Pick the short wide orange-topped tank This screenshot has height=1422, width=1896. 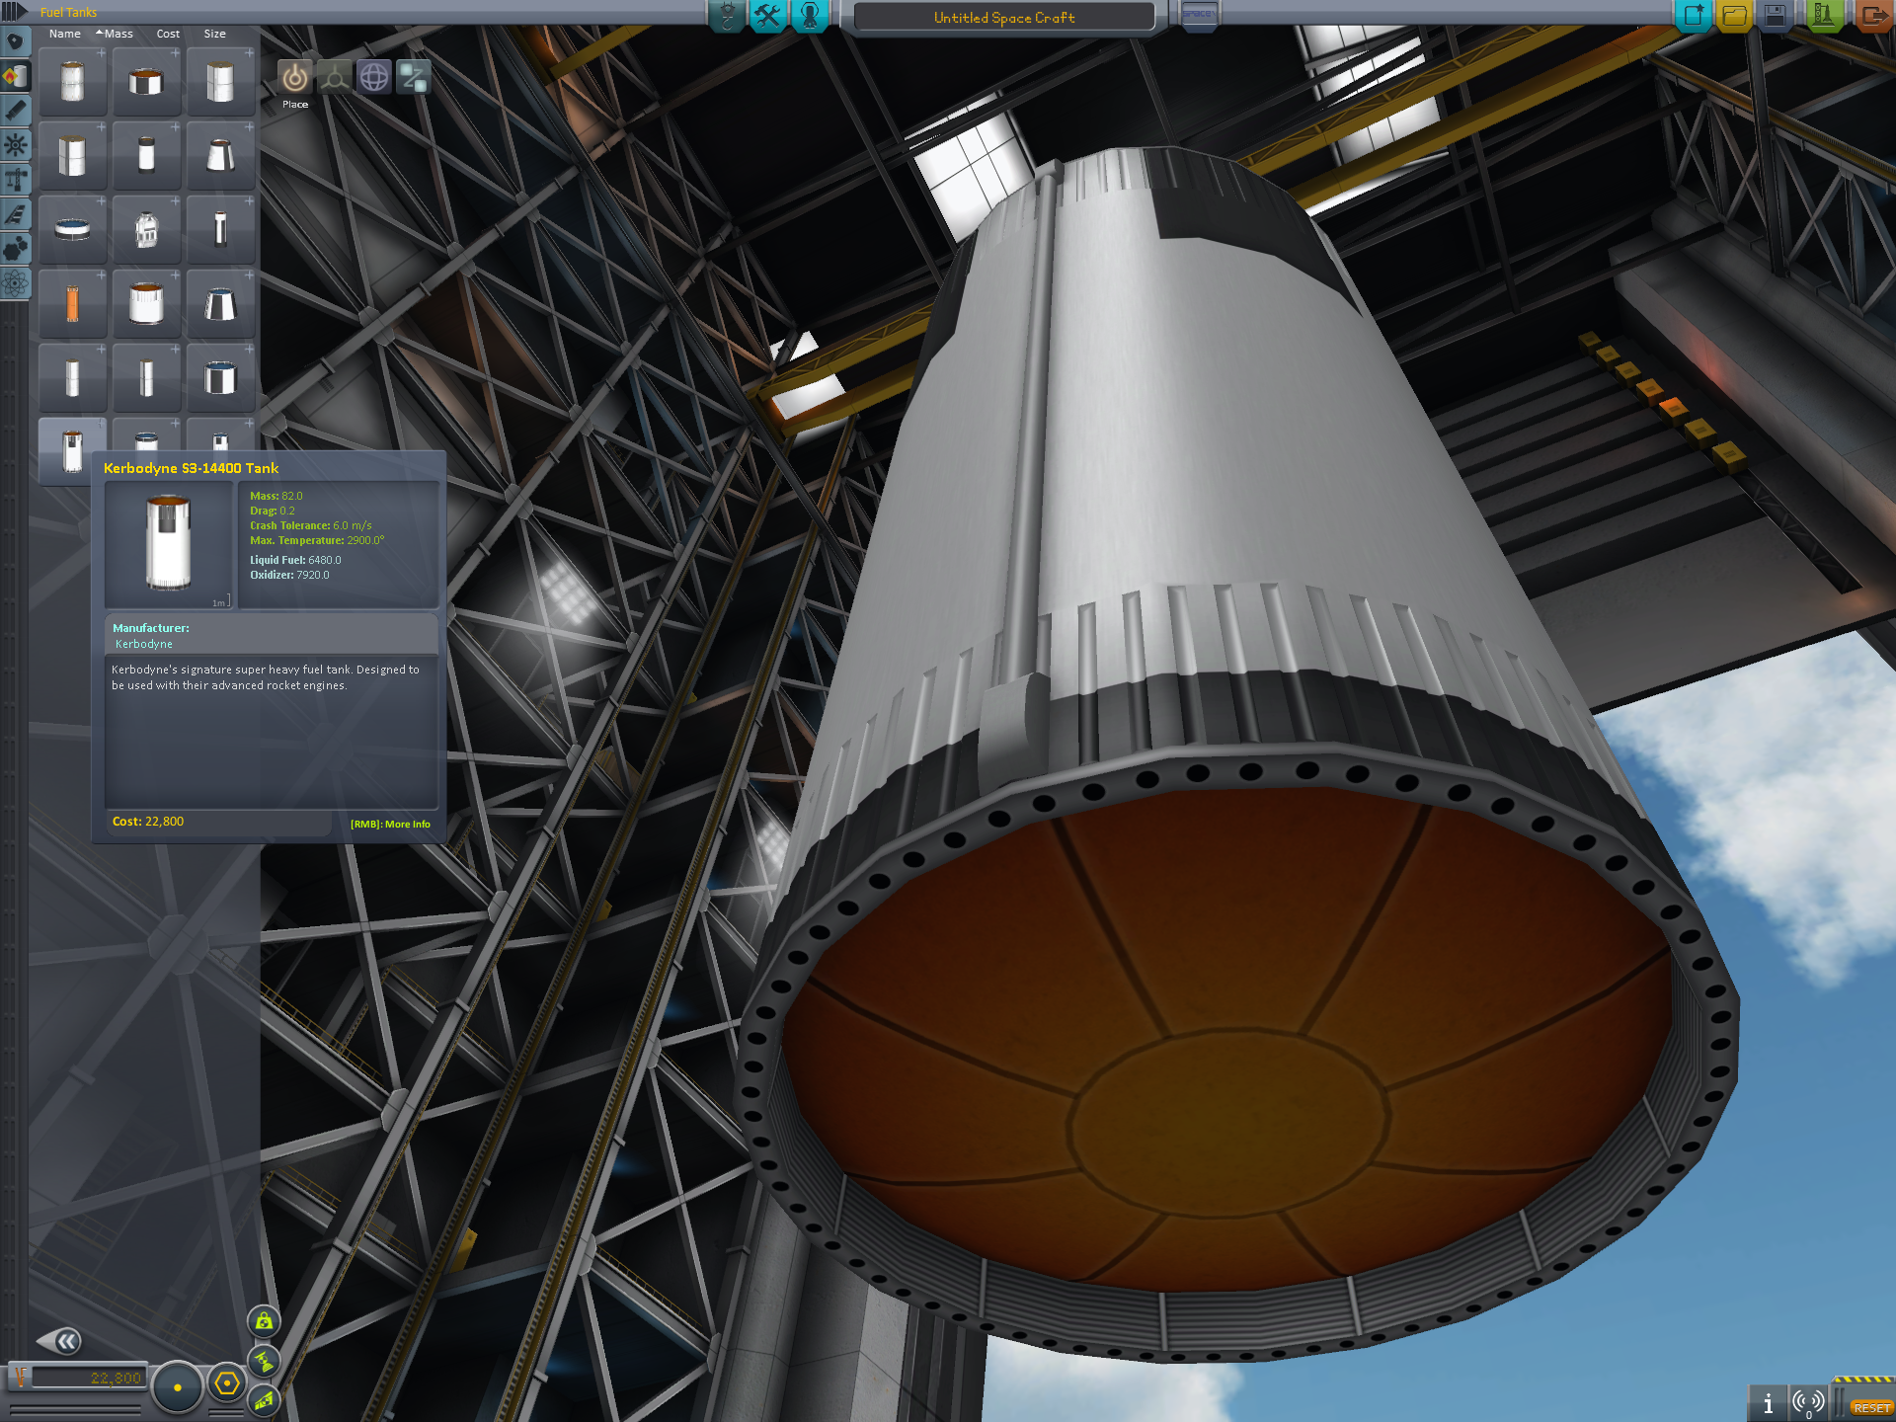(146, 81)
